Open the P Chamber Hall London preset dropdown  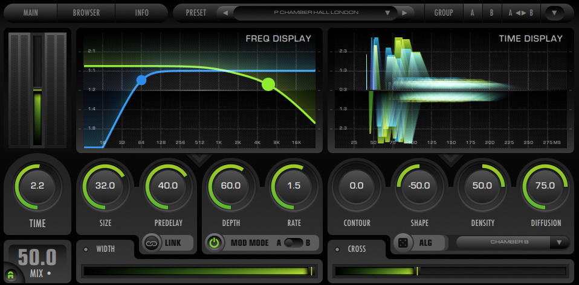(315, 13)
